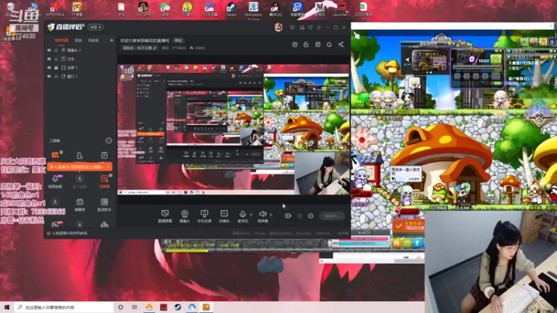Dismiss the orange promo tooltip
Screen dimensions: 557x313
[109, 167]
